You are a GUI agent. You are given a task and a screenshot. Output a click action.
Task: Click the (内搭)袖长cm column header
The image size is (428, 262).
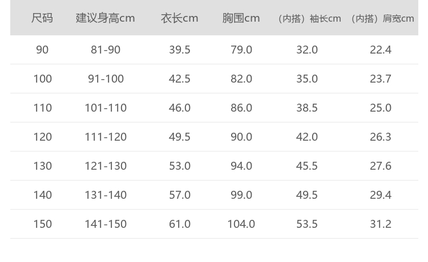pos(308,19)
